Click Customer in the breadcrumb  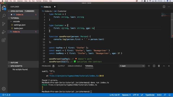tap(62, 11)
